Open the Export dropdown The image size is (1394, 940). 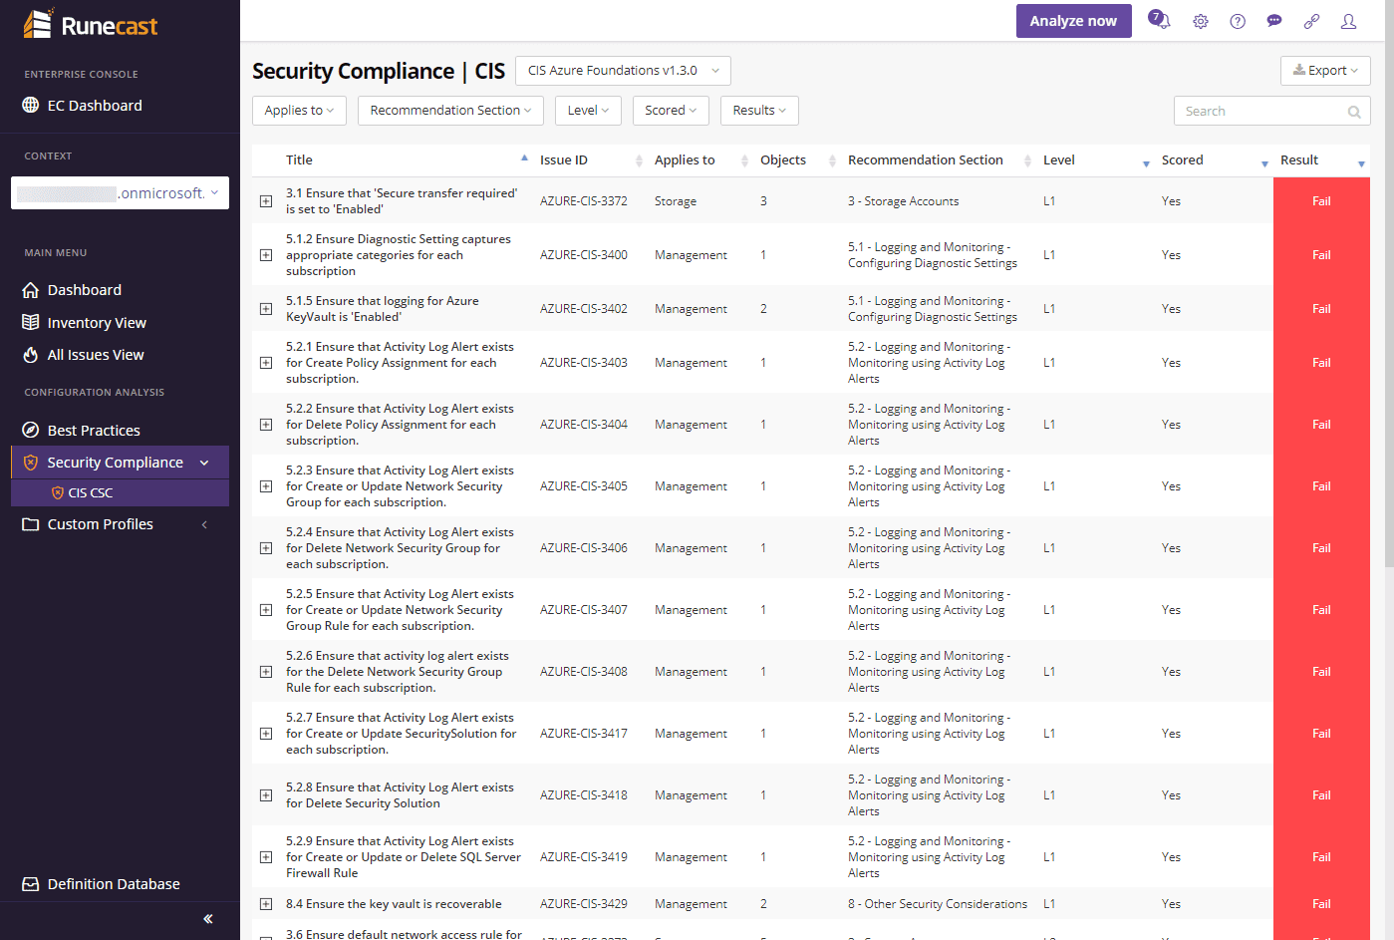(1325, 71)
